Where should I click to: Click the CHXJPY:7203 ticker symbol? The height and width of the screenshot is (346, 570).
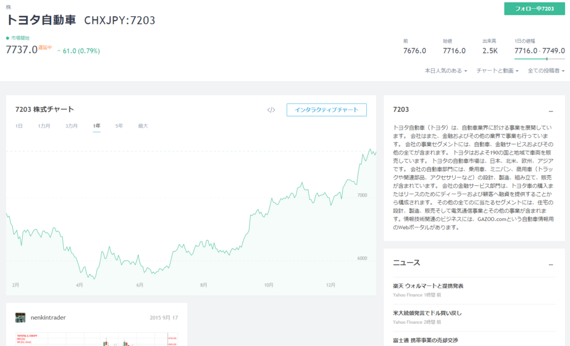pos(120,21)
